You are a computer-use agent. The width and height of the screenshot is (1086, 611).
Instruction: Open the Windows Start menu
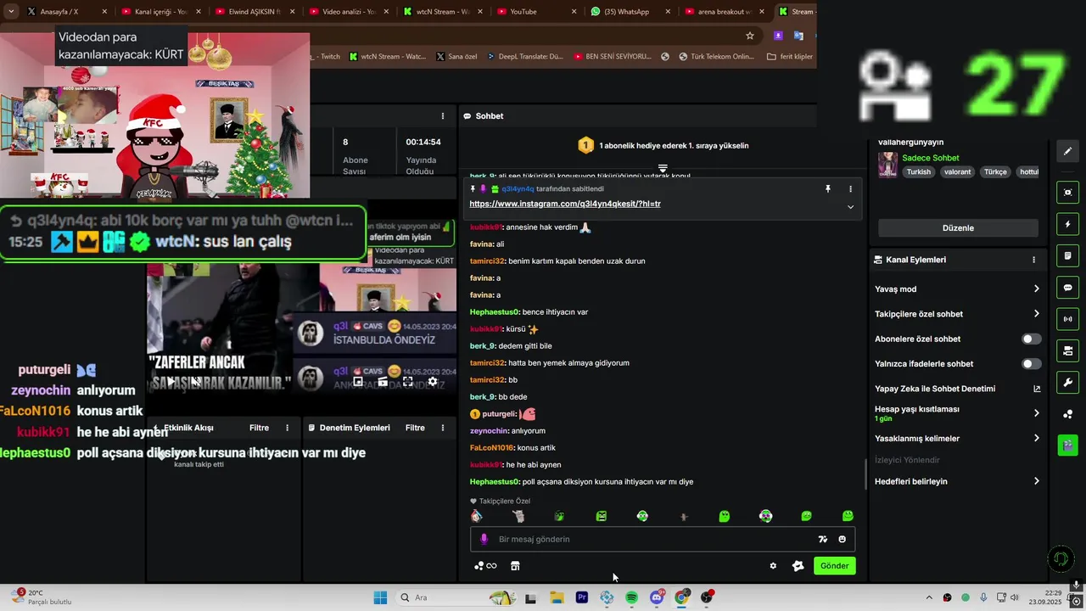(x=380, y=597)
